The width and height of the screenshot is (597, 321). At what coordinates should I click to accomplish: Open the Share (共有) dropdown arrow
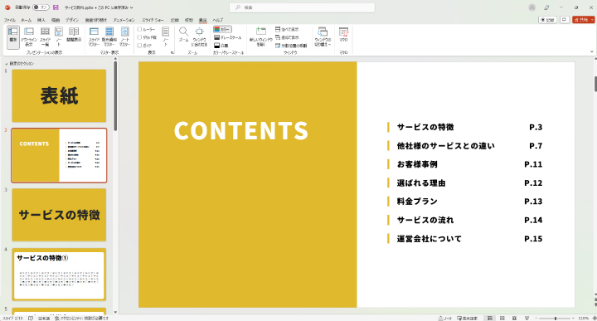(x=592, y=19)
